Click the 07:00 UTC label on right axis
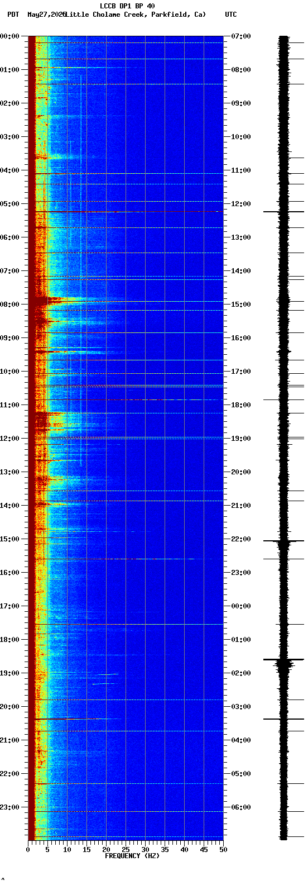 pyautogui.click(x=241, y=36)
